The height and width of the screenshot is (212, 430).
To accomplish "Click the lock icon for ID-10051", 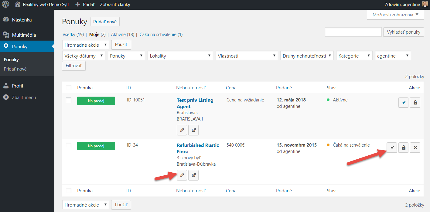I will (415, 102).
